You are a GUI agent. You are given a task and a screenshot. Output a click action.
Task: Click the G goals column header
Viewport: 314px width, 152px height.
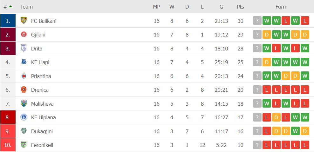pyautogui.click(x=221, y=7)
